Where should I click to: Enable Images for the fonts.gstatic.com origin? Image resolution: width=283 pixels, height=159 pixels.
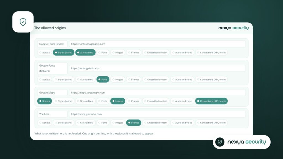click(x=118, y=79)
